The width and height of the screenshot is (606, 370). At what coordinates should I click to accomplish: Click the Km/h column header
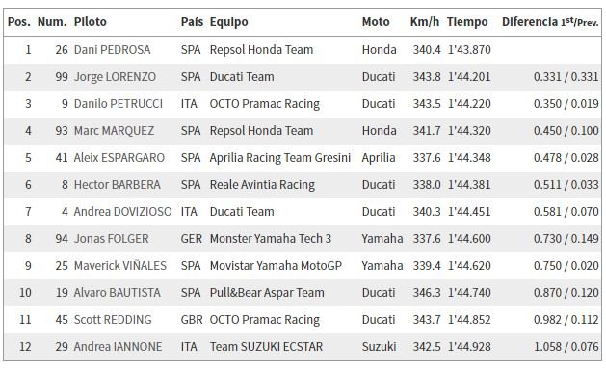[424, 22]
